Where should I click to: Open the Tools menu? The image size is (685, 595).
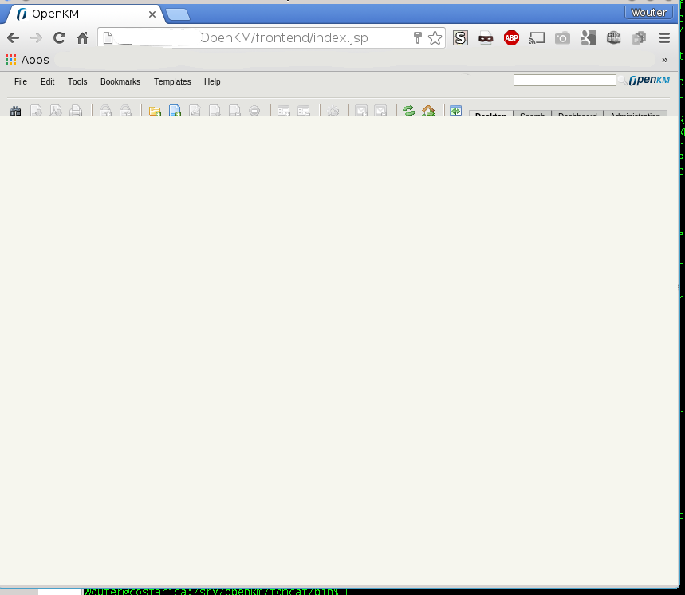[x=77, y=81]
